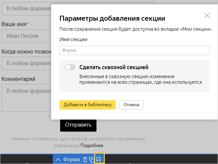Click the bookmark icon to save section

pyautogui.click(x=99, y=159)
